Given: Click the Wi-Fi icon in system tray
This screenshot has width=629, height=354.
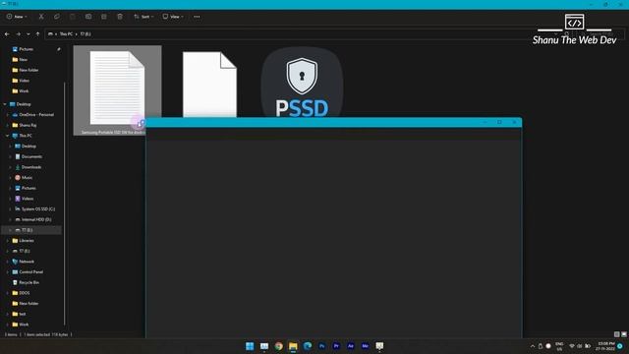Looking at the screenshot, I should click(x=572, y=346).
